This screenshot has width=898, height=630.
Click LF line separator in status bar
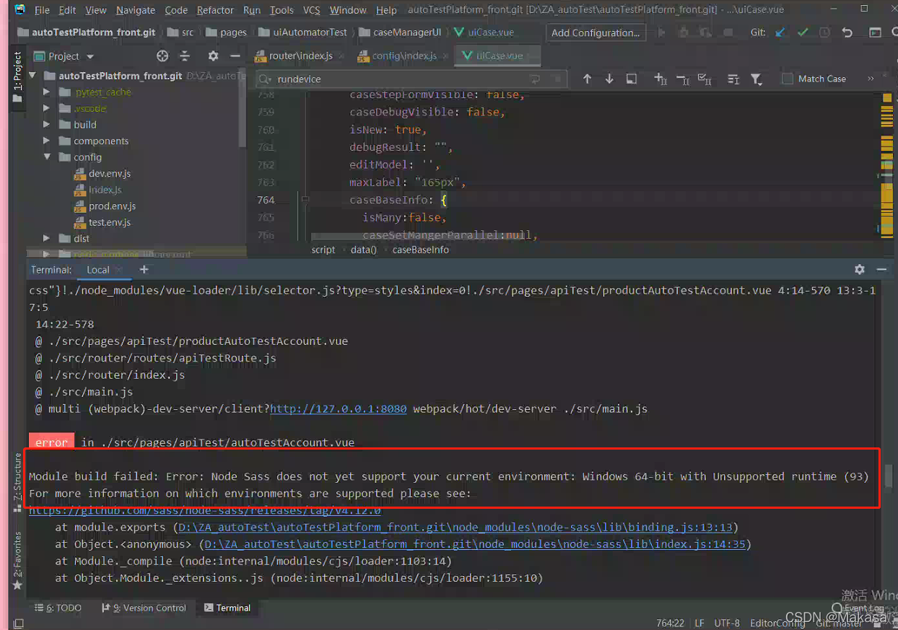click(x=699, y=623)
